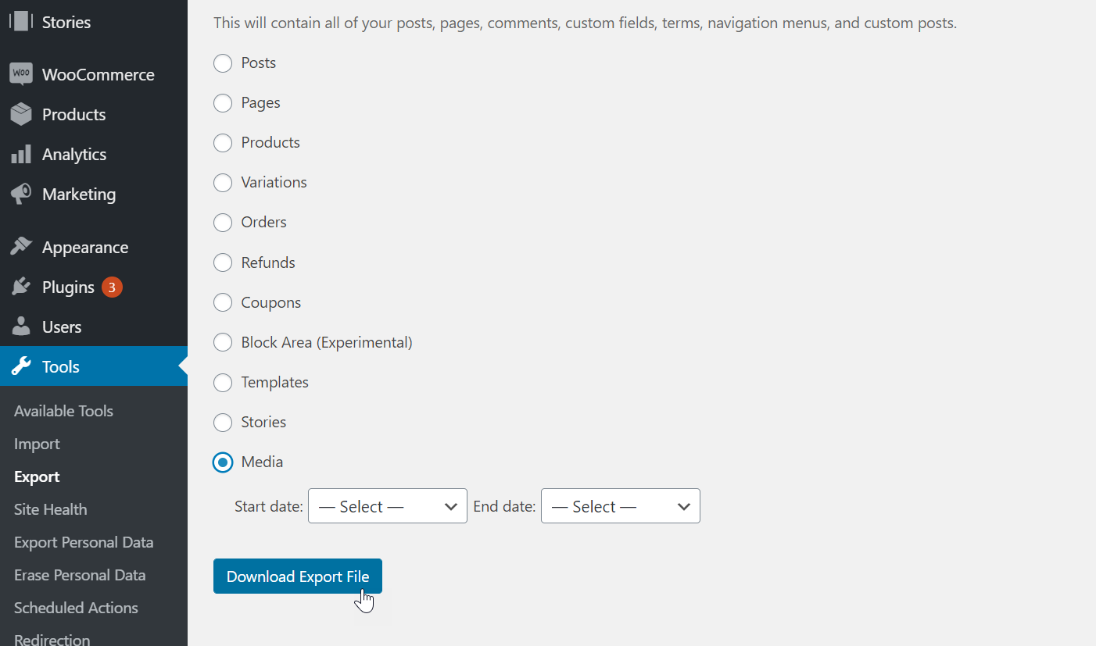This screenshot has width=1096, height=646.
Task: Click the WooCommerce sidebar icon
Action: point(21,73)
